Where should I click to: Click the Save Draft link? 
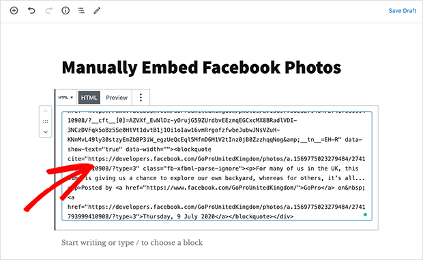pyautogui.click(x=403, y=11)
